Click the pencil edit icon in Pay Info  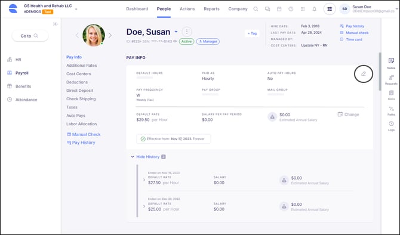363,74
